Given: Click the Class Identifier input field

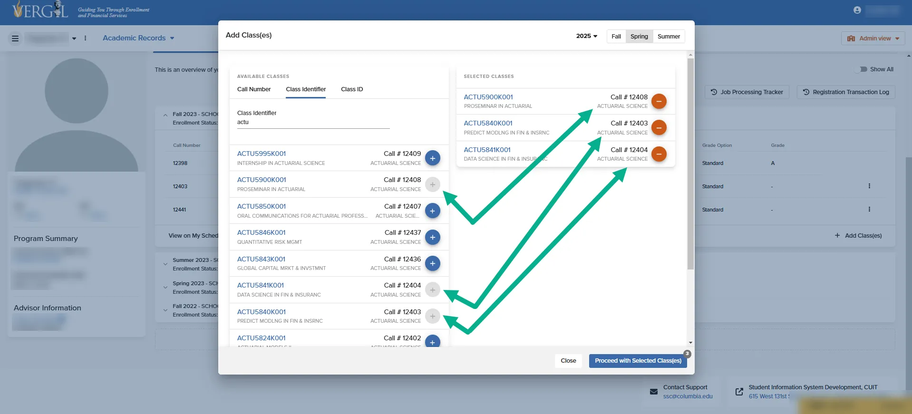Looking at the screenshot, I should [x=313, y=122].
